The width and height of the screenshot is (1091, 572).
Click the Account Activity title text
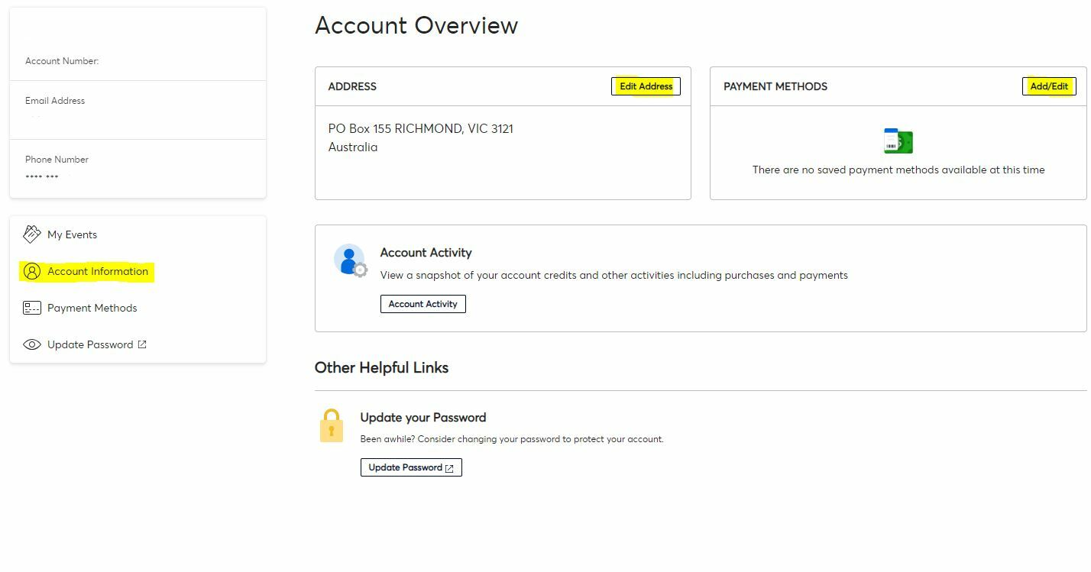[426, 253]
